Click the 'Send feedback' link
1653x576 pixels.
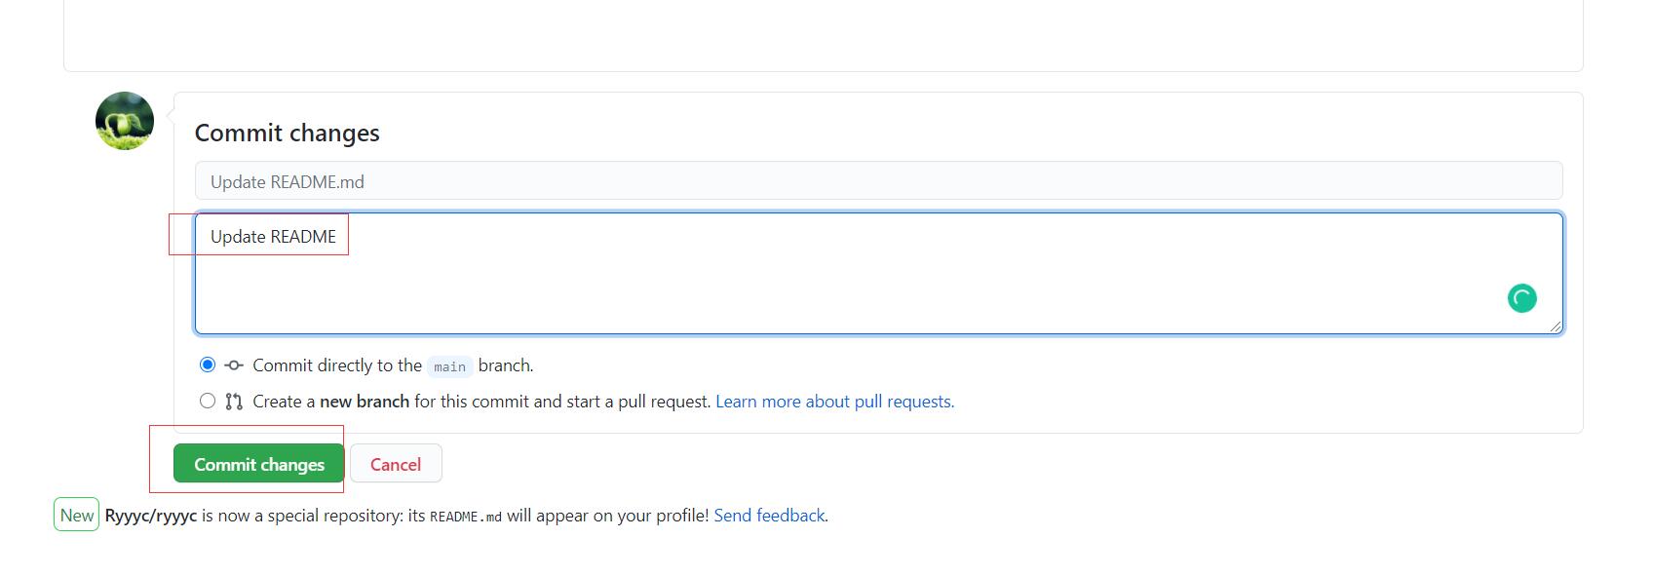coord(769,515)
